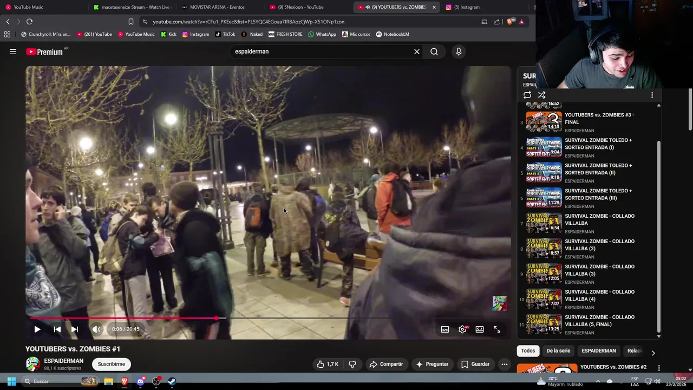Switch to theater mode view

coord(480,329)
